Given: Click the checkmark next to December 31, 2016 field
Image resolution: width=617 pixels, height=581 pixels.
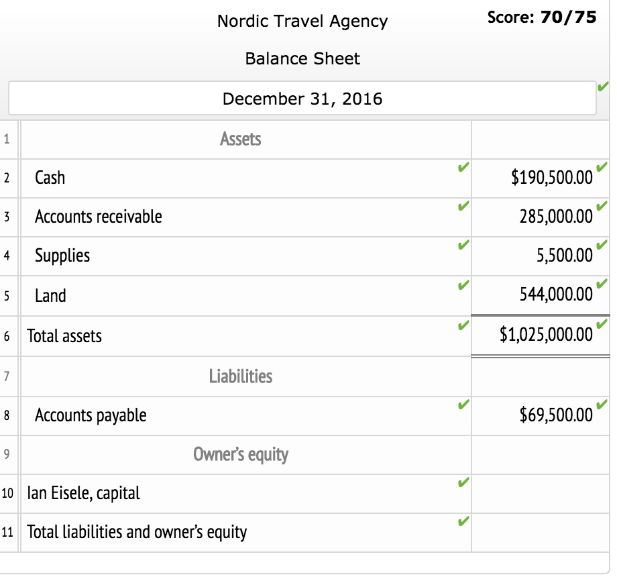Looking at the screenshot, I should [x=603, y=86].
